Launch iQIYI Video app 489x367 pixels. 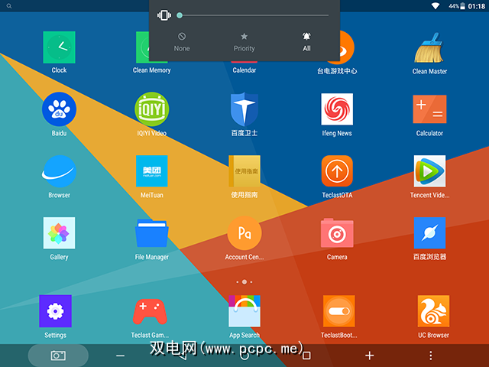click(x=152, y=109)
